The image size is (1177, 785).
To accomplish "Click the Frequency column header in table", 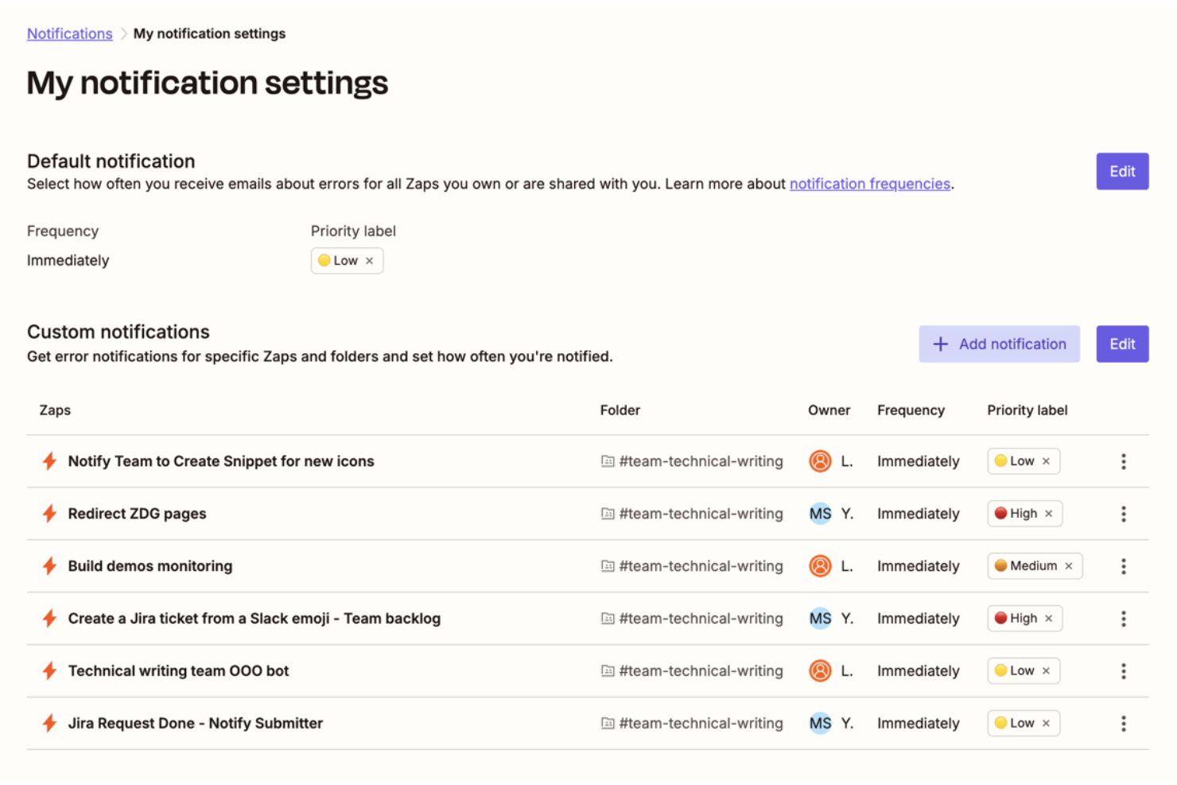I will pyautogui.click(x=911, y=410).
